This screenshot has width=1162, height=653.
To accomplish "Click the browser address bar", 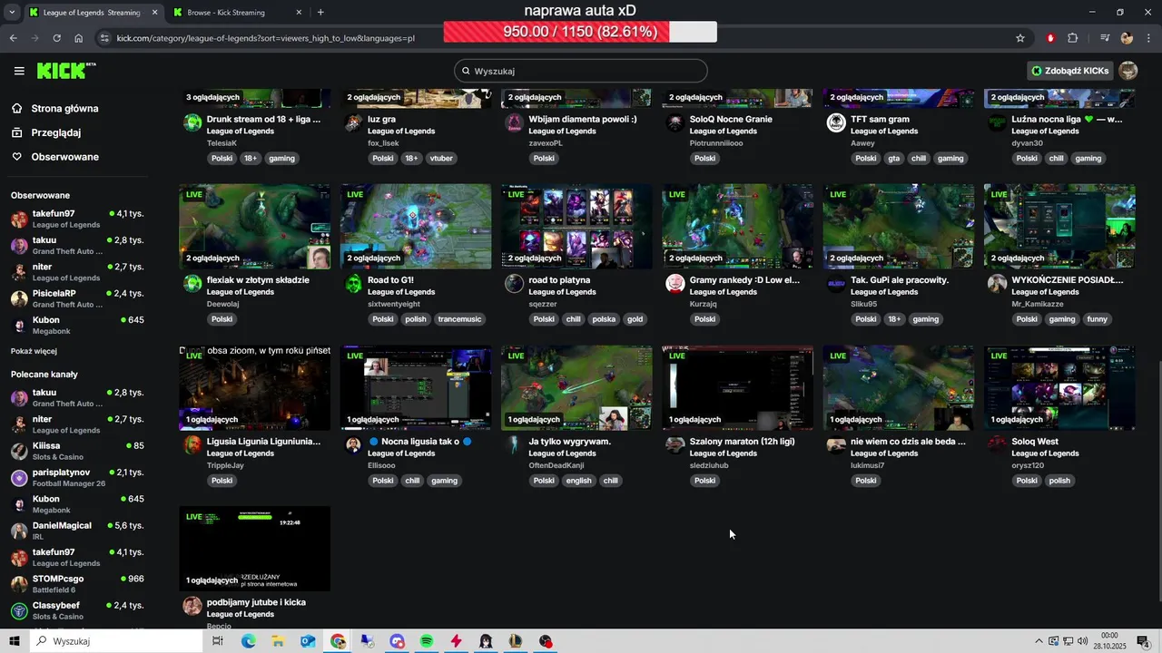I will [554, 38].
